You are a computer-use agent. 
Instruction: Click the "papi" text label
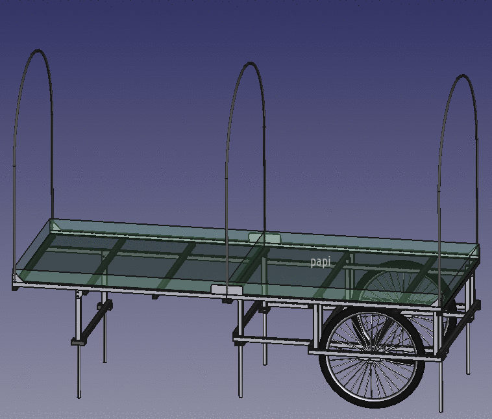point(320,262)
